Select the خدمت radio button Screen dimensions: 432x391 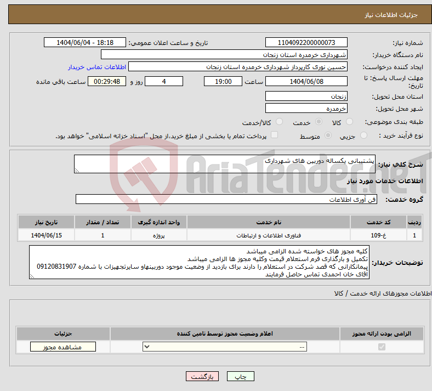pos(319,122)
